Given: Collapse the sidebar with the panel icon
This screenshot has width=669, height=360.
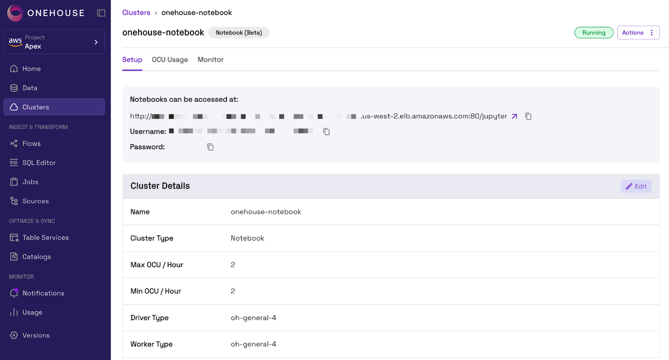Looking at the screenshot, I should [x=101, y=13].
